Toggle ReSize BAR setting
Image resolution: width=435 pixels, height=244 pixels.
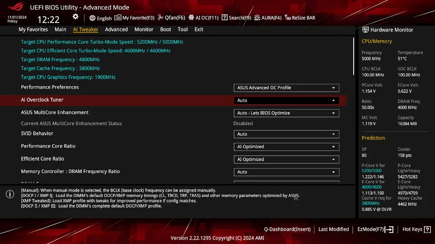[300, 18]
